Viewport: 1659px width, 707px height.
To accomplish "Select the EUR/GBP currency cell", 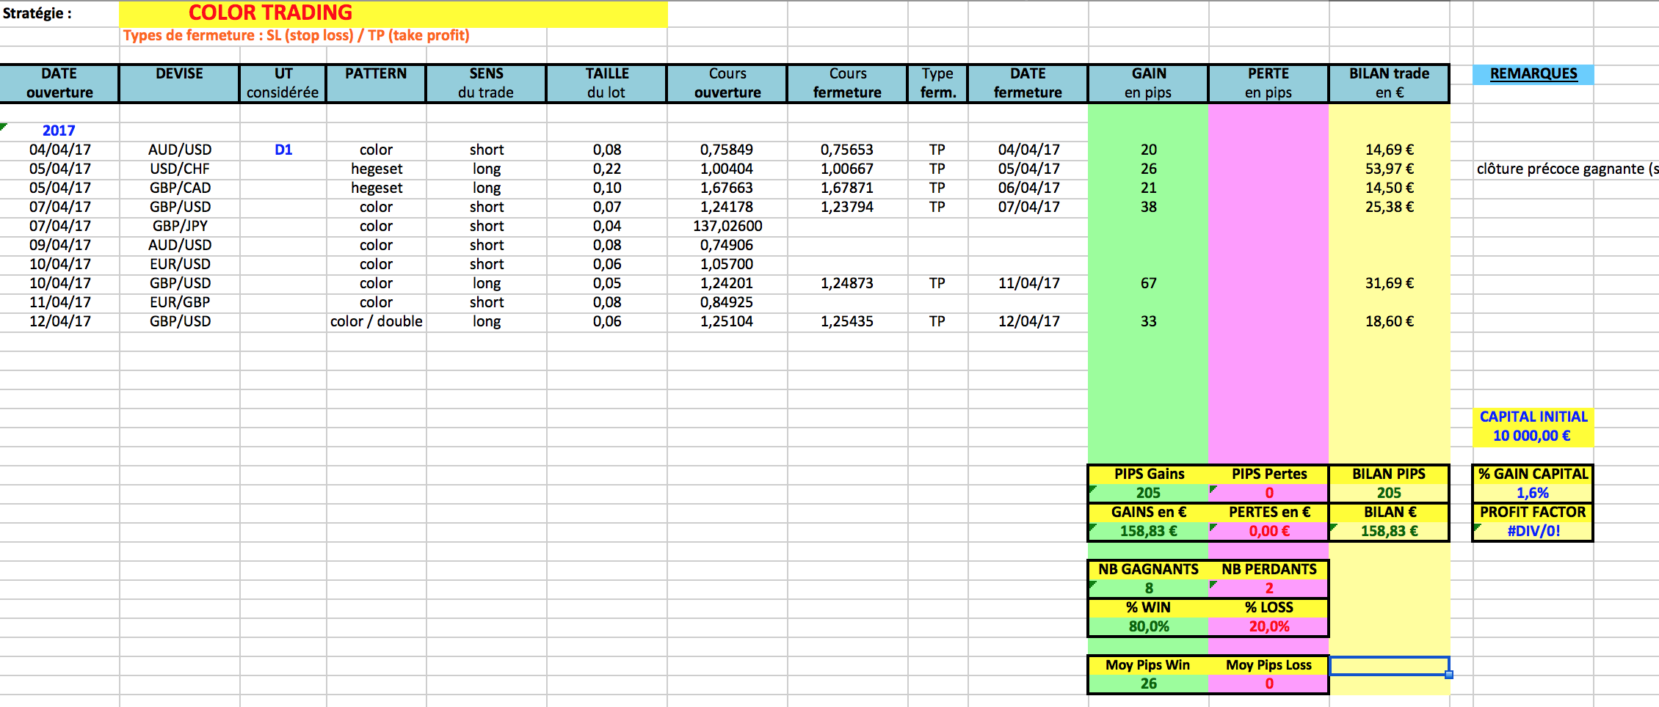I will point(180,302).
